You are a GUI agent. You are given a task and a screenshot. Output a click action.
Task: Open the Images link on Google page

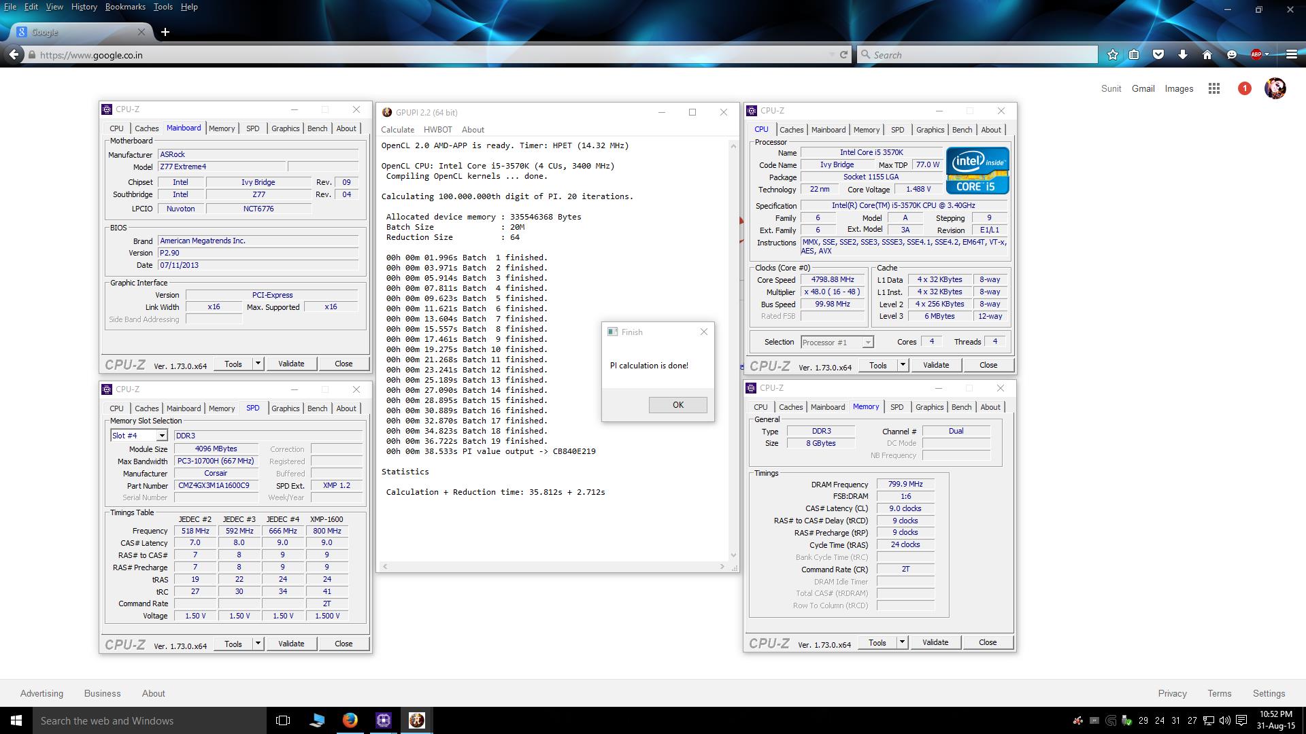pyautogui.click(x=1179, y=88)
